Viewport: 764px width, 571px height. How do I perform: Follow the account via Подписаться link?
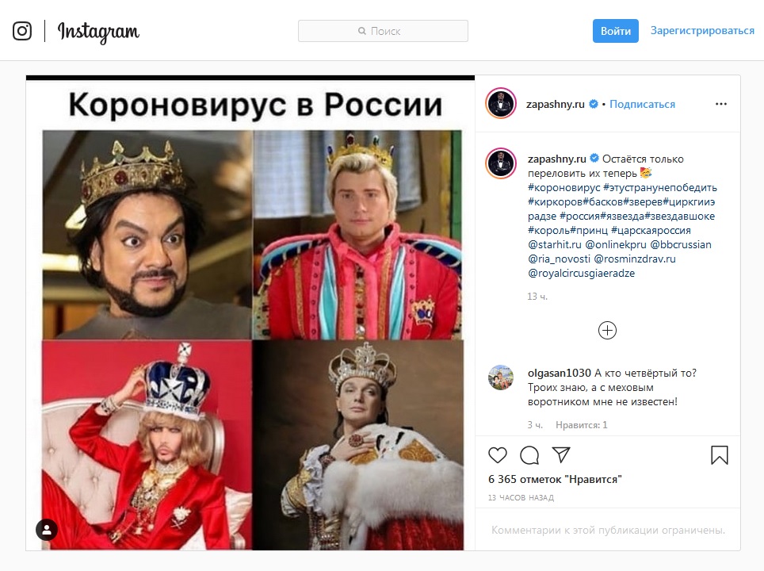point(642,104)
